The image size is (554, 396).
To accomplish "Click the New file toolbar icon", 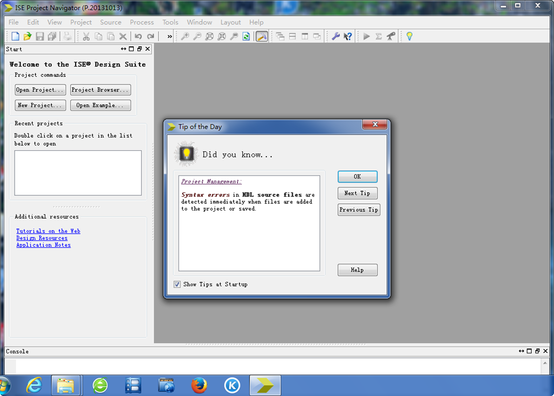I will (x=15, y=36).
